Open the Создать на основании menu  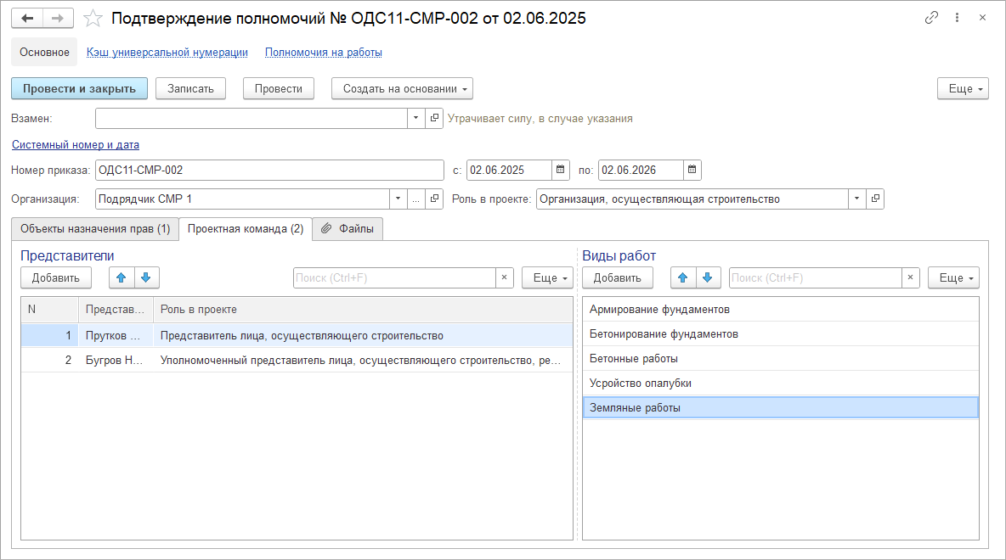click(402, 88)
